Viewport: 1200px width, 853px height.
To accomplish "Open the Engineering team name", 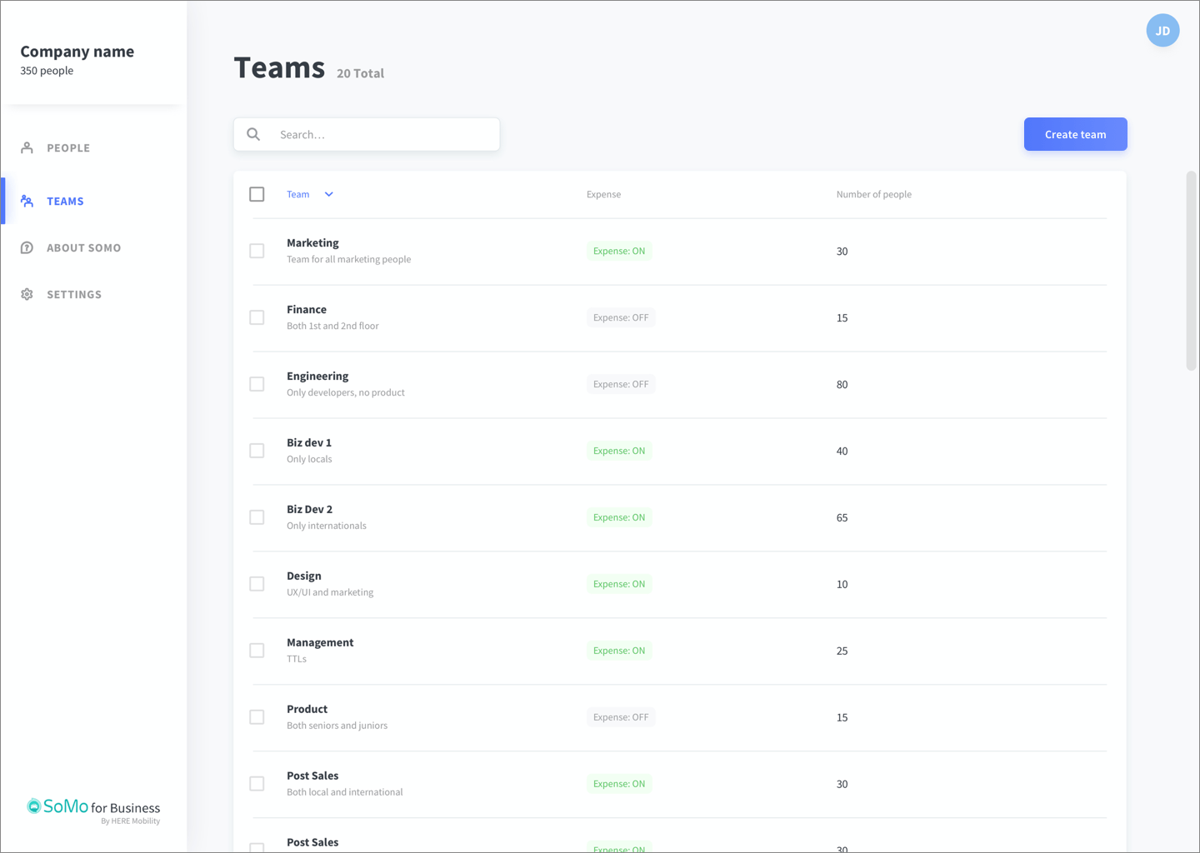I will tap(317, 376).
